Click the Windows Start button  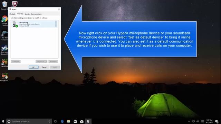point(3,121)
